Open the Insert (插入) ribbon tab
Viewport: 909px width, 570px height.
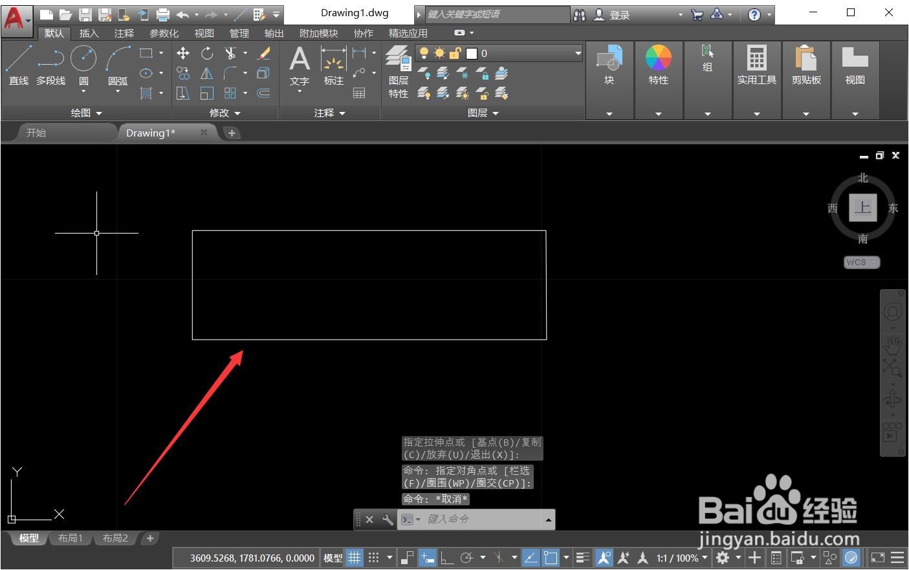(x=89, y=33)
